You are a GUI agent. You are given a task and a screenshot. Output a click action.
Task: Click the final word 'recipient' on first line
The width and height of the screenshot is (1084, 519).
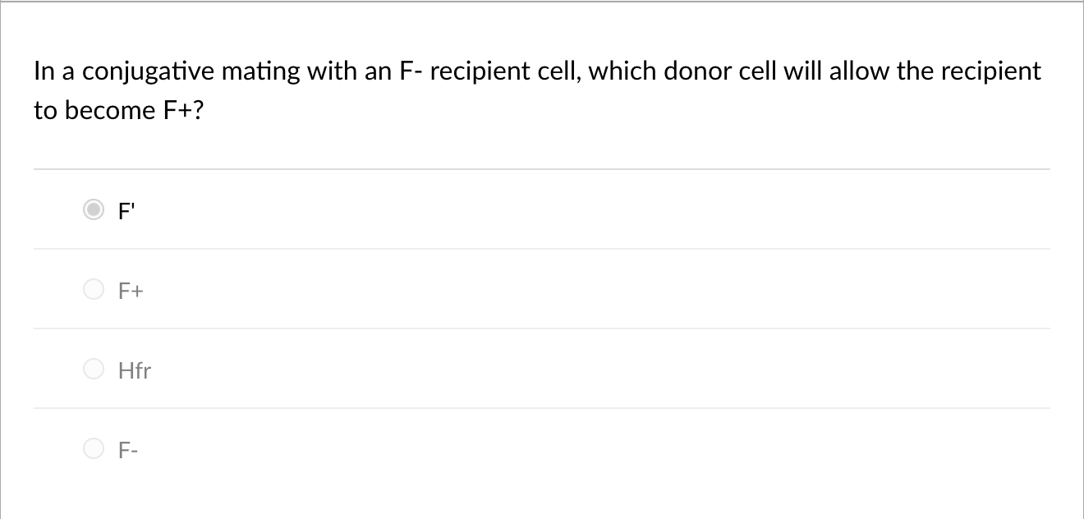(990, 72)
